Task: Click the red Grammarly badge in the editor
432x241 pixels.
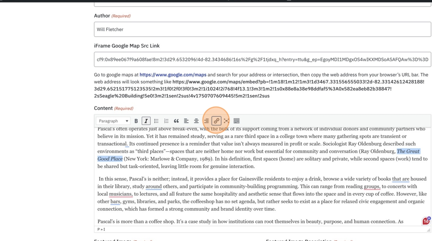Action: coord(426,221)
